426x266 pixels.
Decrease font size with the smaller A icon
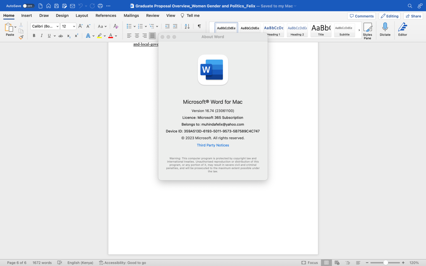[x=89, y=26]
